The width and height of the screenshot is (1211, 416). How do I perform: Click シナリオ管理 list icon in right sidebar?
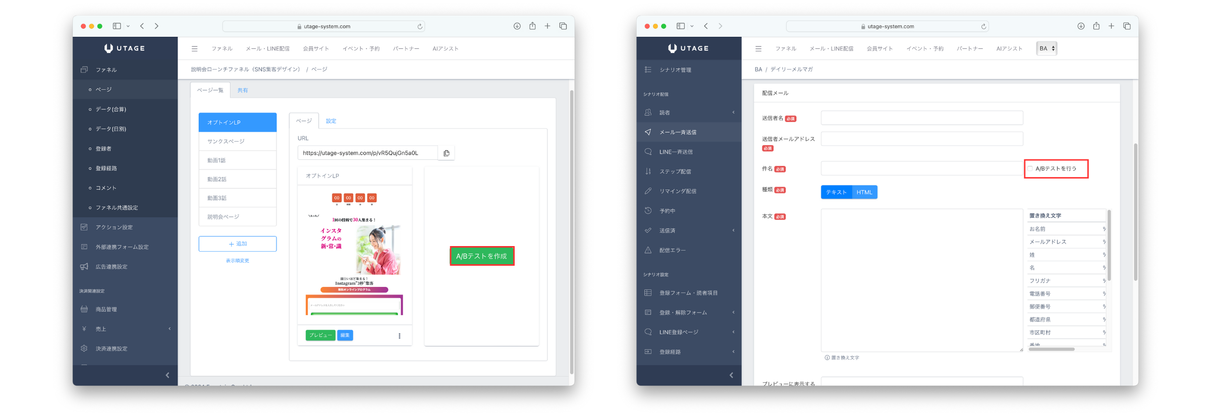[648, 70]
